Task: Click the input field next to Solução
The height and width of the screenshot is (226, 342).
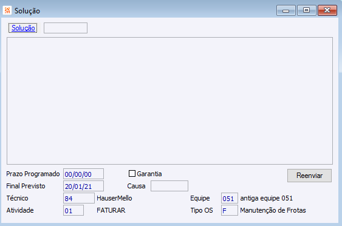Action: coord(66,28)
